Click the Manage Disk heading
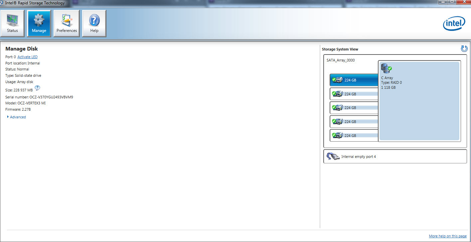The width and height of the screenshot is (471, 242). click(22, 49)
